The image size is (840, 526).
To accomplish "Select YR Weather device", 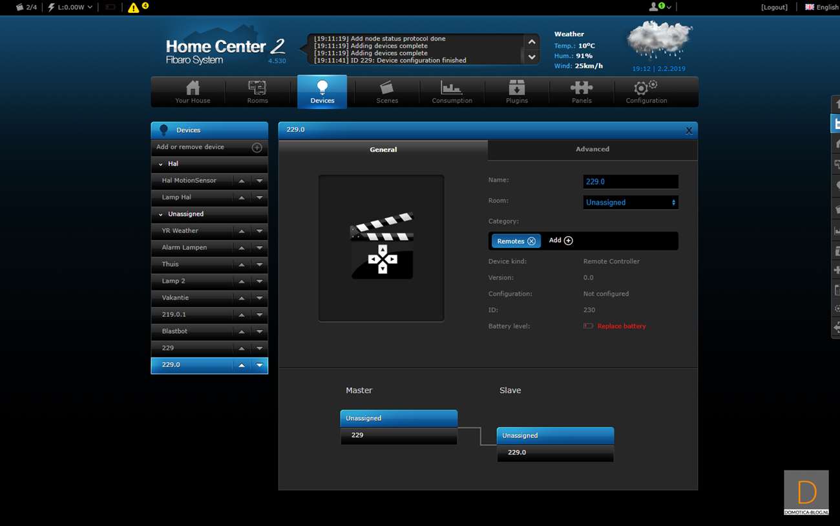I will [x=180, y=231].
